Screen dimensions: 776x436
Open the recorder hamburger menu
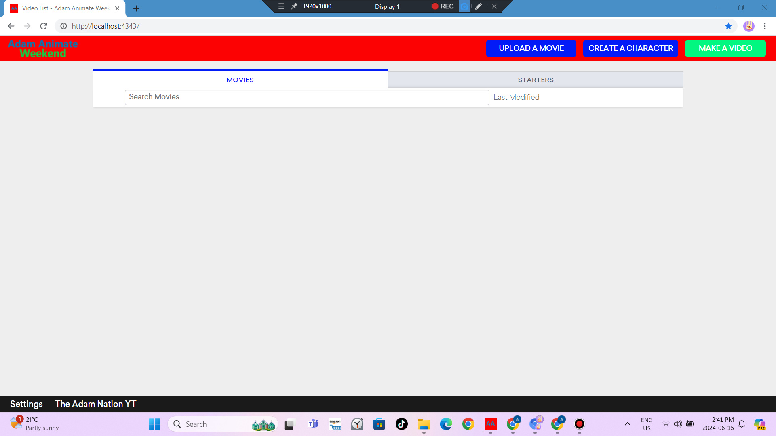coord(281,6)
